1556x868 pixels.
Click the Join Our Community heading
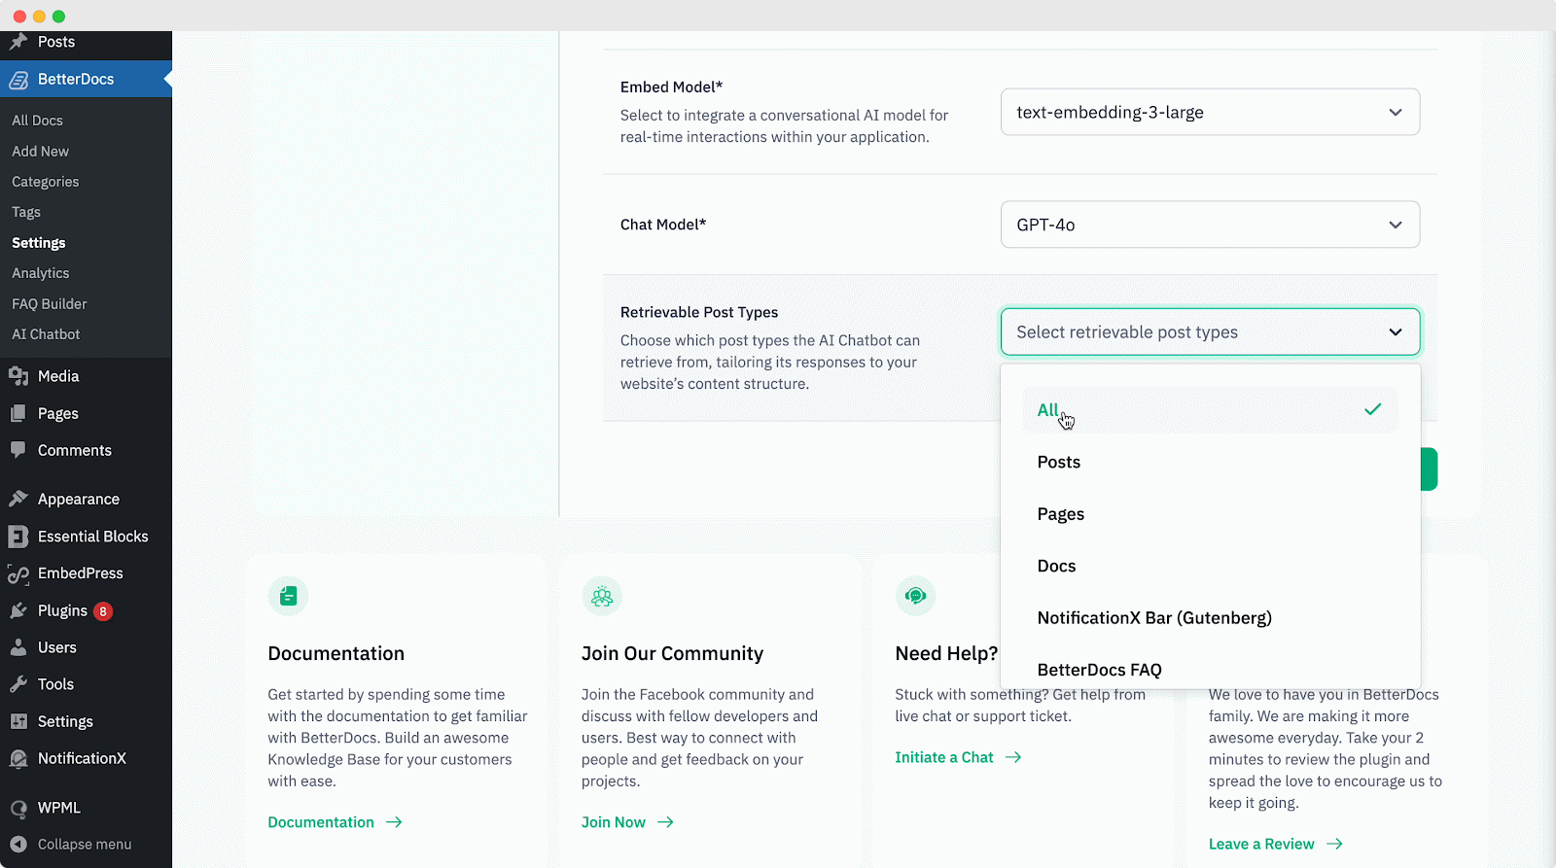[x=672, y=653]
